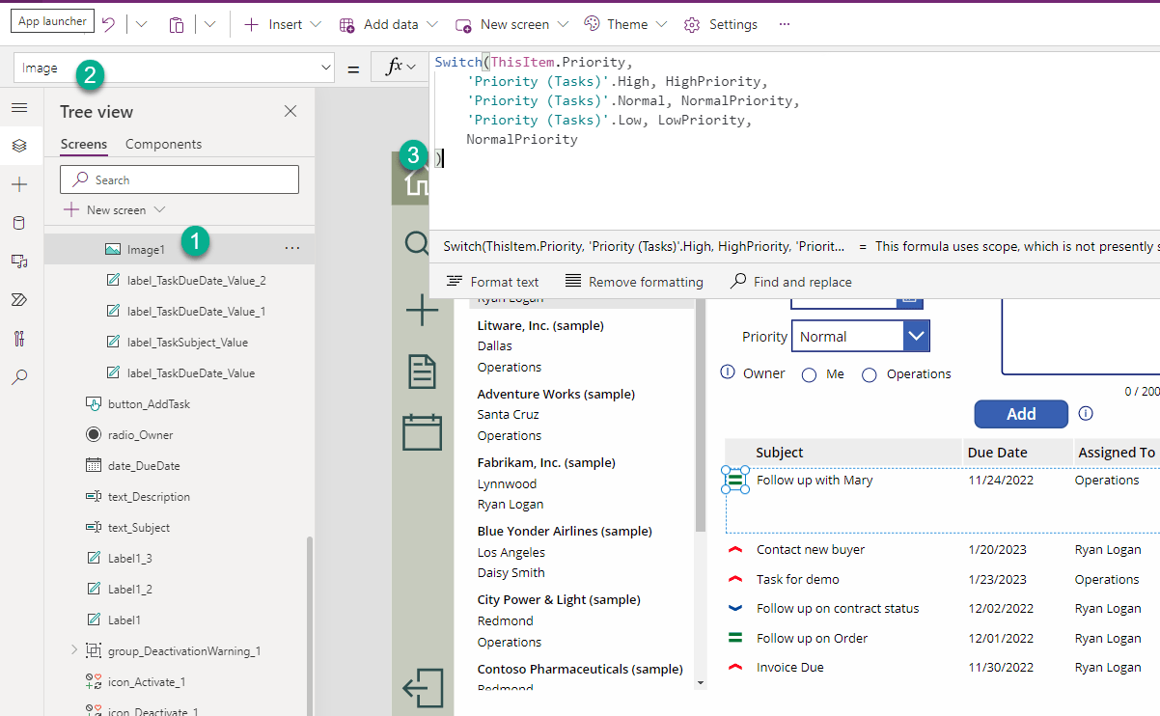Open the Data cylinder icon in the left rail
The height and width of the screenshot is (716, 1160).
tap(19, 223)
